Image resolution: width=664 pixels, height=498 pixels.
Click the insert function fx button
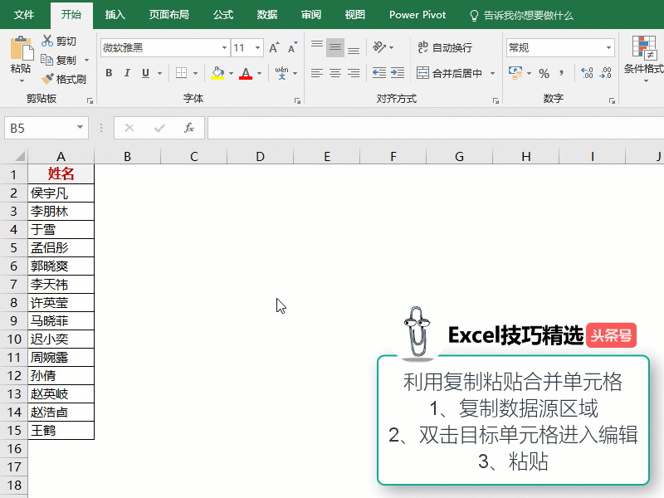(x=189, y=128)
